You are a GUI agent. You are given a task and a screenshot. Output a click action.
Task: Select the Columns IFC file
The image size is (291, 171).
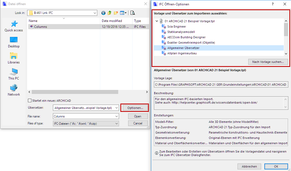click(89, 26)
